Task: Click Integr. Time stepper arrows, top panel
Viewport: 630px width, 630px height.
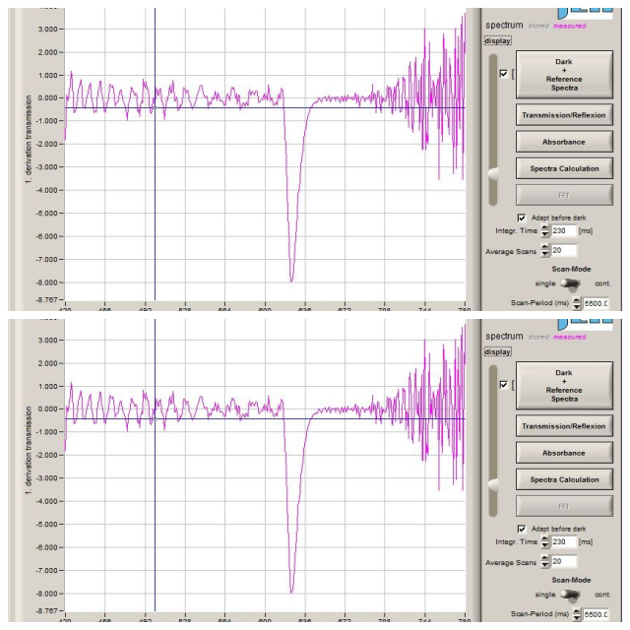Action: click(x=546, y=230)
